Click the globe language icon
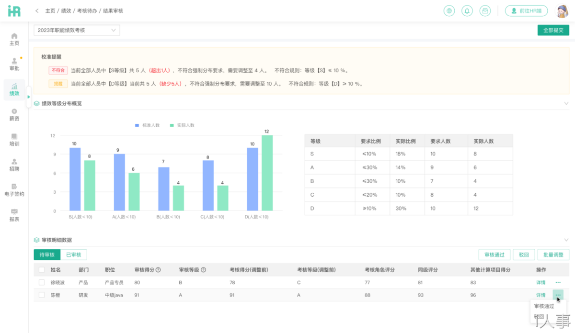This screenshot has height=333, width=575. click(x=449, y=11)
